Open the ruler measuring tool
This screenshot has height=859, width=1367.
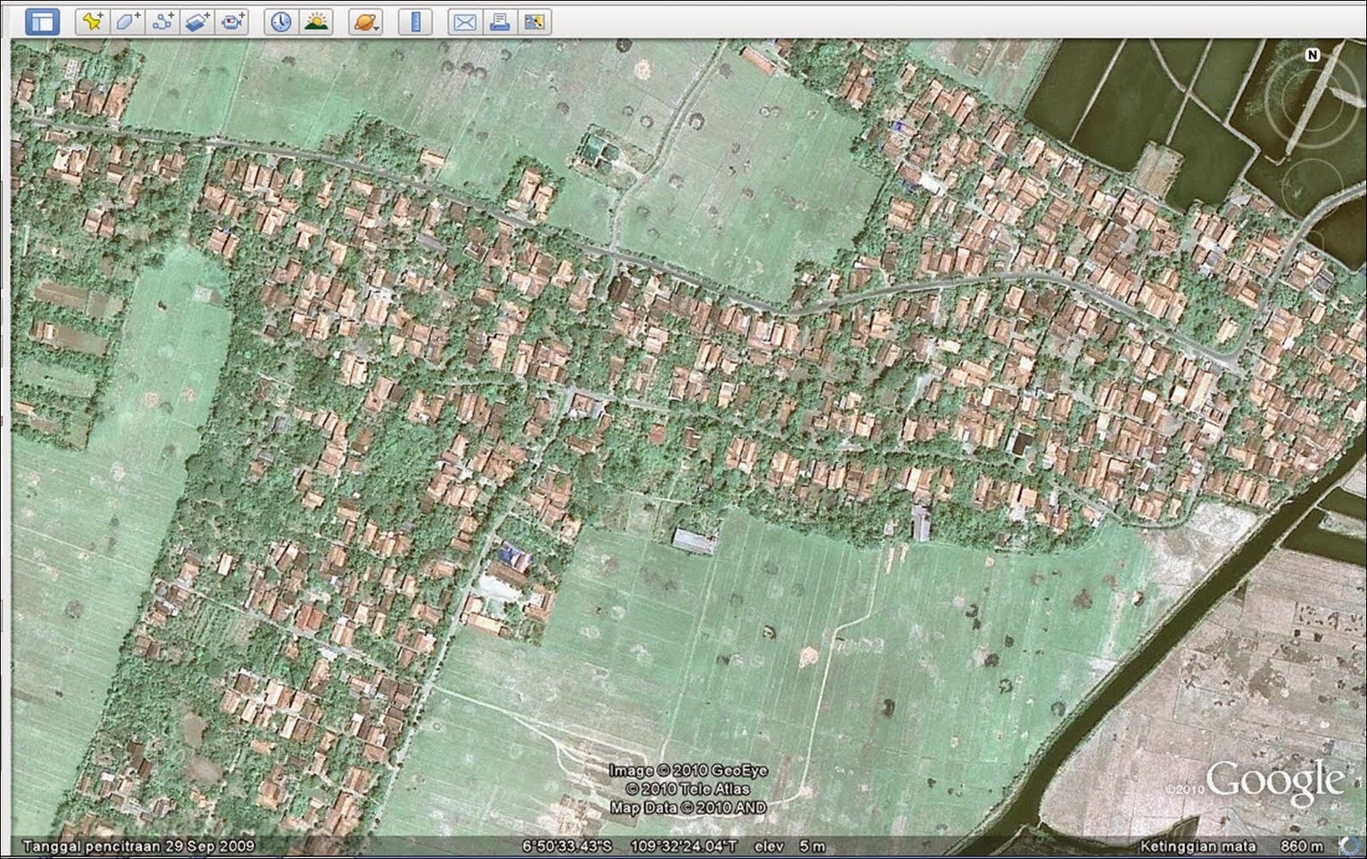[x=415, y=21]
